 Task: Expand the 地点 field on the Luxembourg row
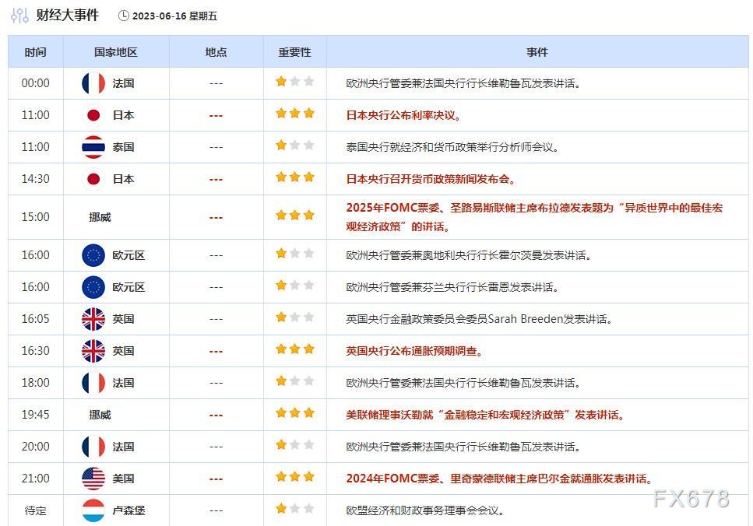point(215,510)
